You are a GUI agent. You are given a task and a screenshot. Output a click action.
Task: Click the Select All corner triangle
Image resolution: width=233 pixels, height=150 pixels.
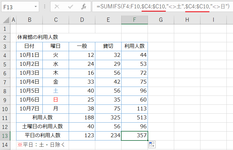click(x=5, y=20)
